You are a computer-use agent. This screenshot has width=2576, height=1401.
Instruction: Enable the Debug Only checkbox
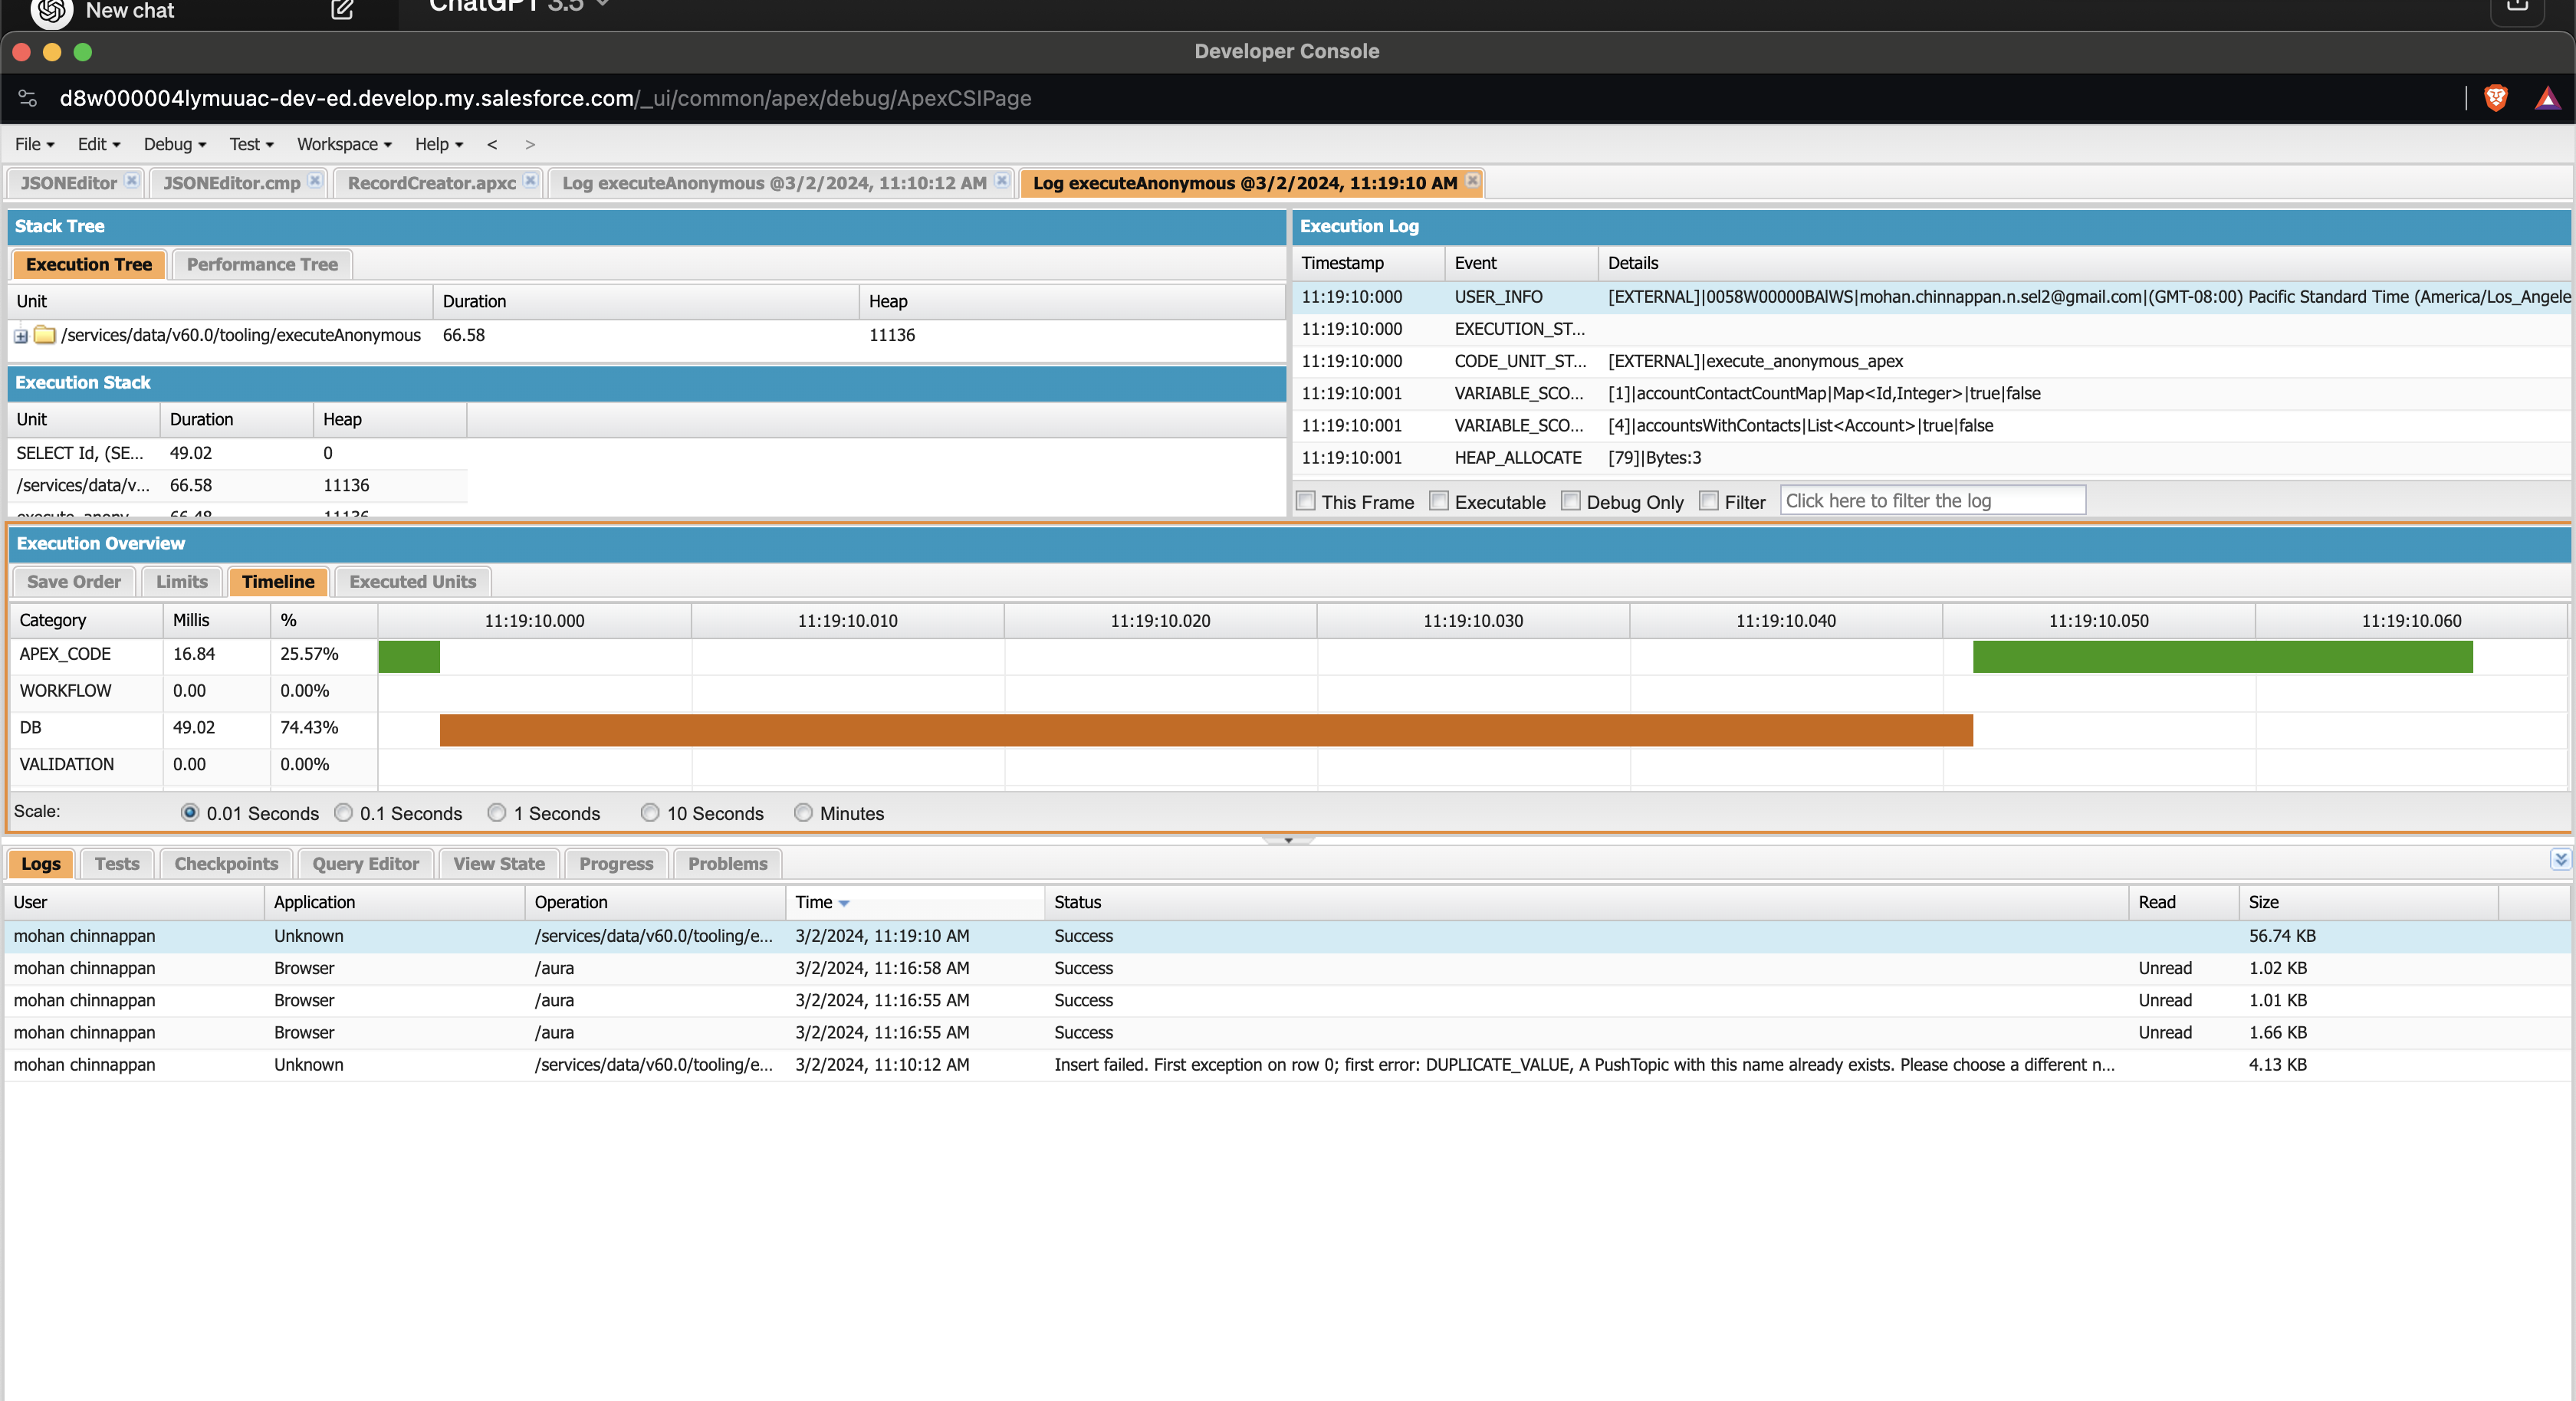(1571, 501)
